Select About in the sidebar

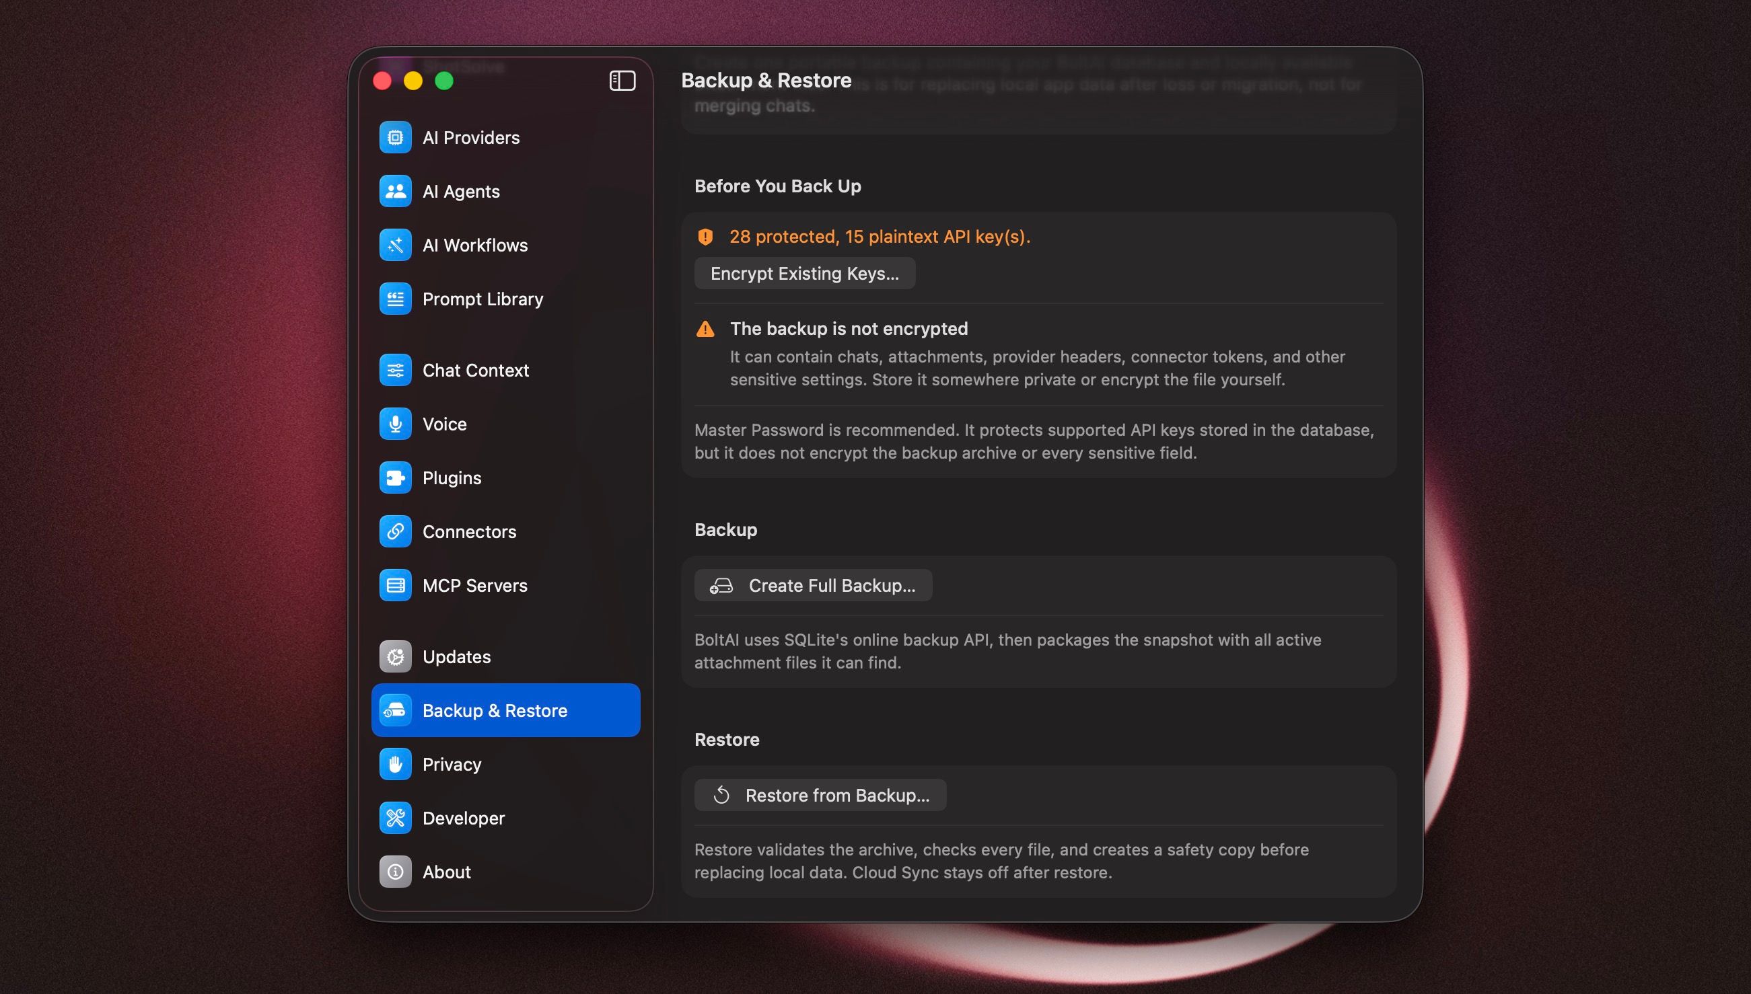coord(506,872)
